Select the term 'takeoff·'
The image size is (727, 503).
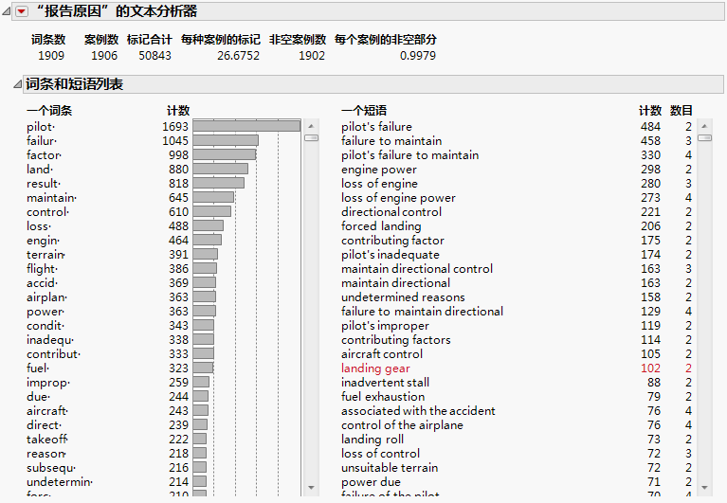pos(47,440)
